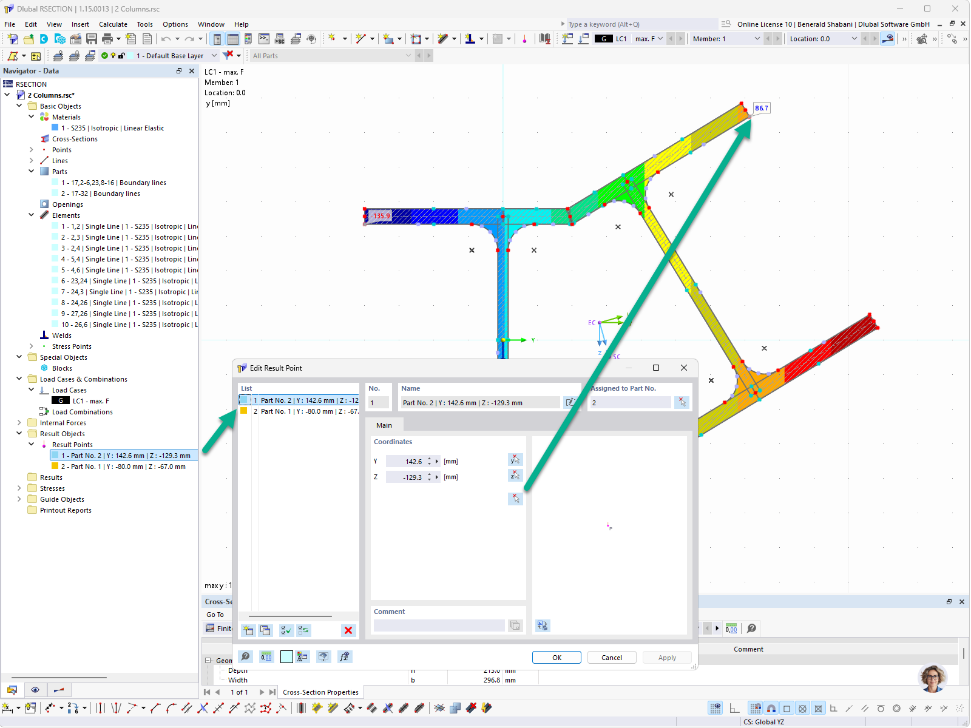Click OK in Edit Result Point dialog
This screenshot has width=971, height=728.
point(557,658)
